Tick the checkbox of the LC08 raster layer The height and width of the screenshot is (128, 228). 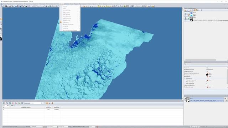coord(186,20)
